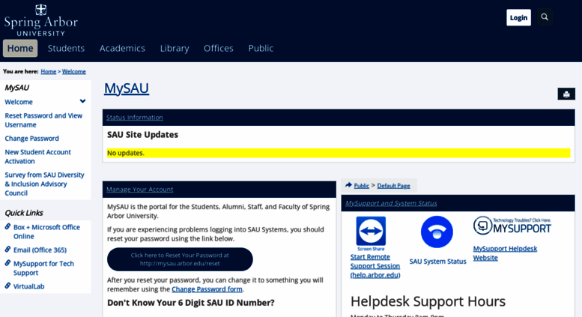Click the Screen Share TeamViewer icon
The height and width of the screenshot is (317, 582).
click(371, 234)
